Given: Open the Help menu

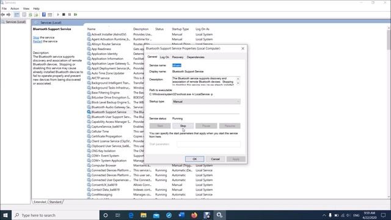Looking at the screenshot, I should [37, 9].
